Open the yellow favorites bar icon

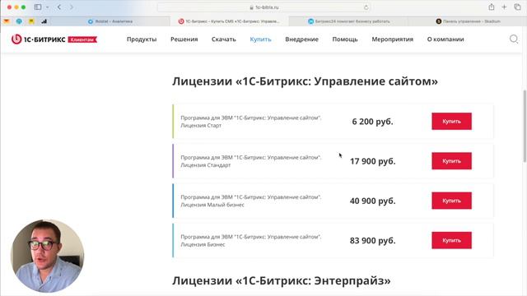pos(31,21)
